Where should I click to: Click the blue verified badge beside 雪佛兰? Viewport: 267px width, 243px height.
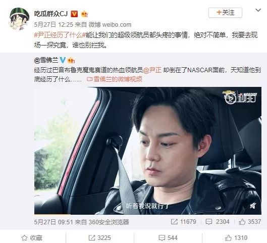coord(63,60)
